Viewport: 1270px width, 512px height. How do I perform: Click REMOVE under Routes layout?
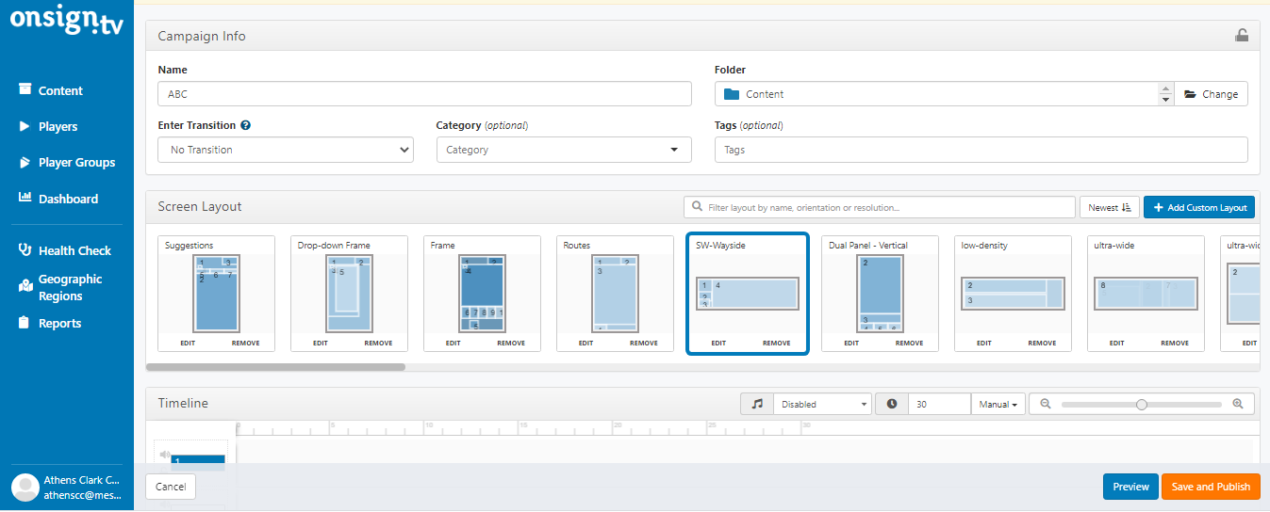644,344
